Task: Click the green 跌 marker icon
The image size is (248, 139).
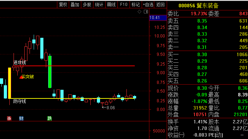Action: tap(50, 119)
